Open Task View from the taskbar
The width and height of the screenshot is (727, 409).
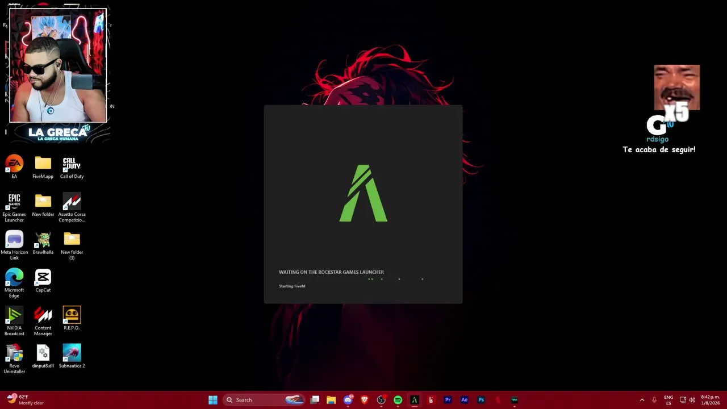click(x=315, y=400)
